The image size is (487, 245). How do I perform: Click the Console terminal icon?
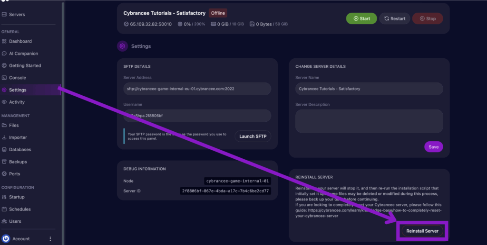click(4, 78)
